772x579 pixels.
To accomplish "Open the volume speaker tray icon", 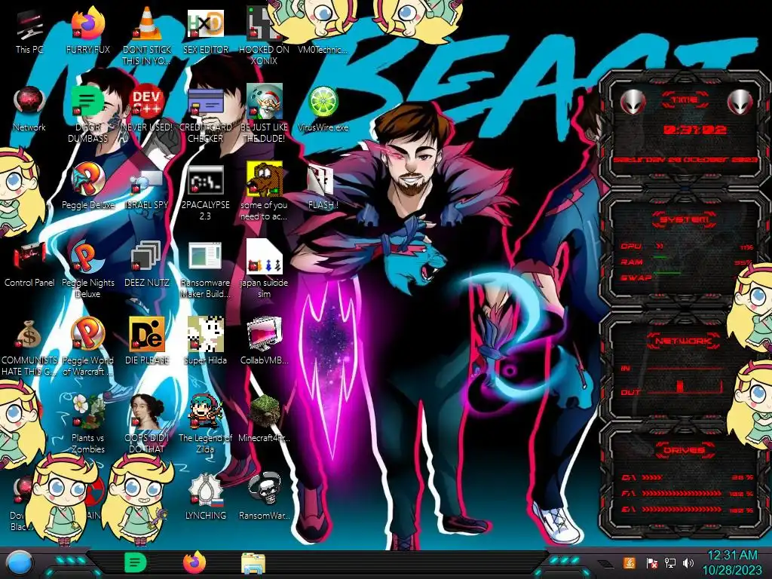I will point(689,562).
